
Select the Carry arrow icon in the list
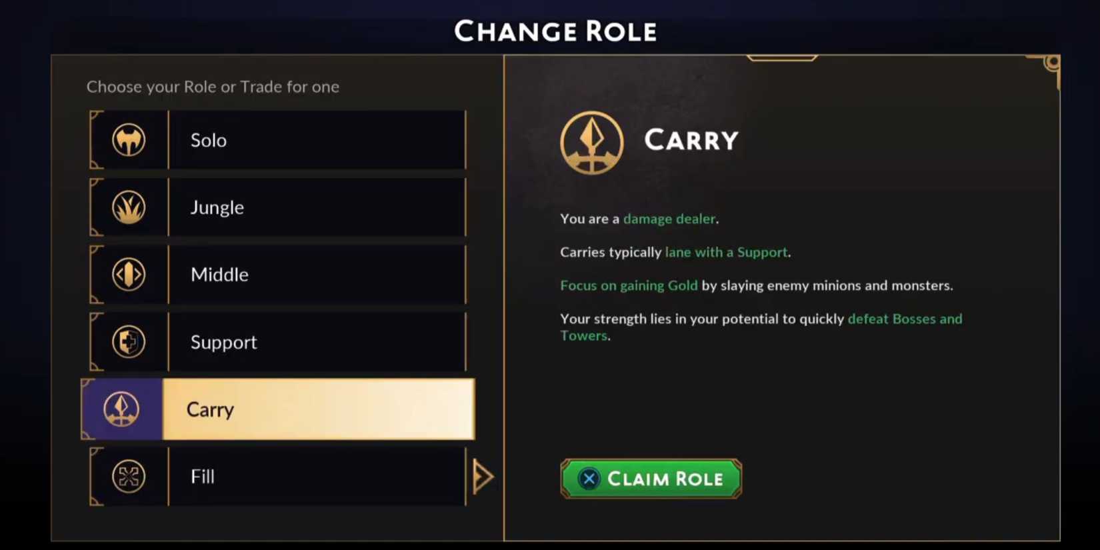click(121, 409)
